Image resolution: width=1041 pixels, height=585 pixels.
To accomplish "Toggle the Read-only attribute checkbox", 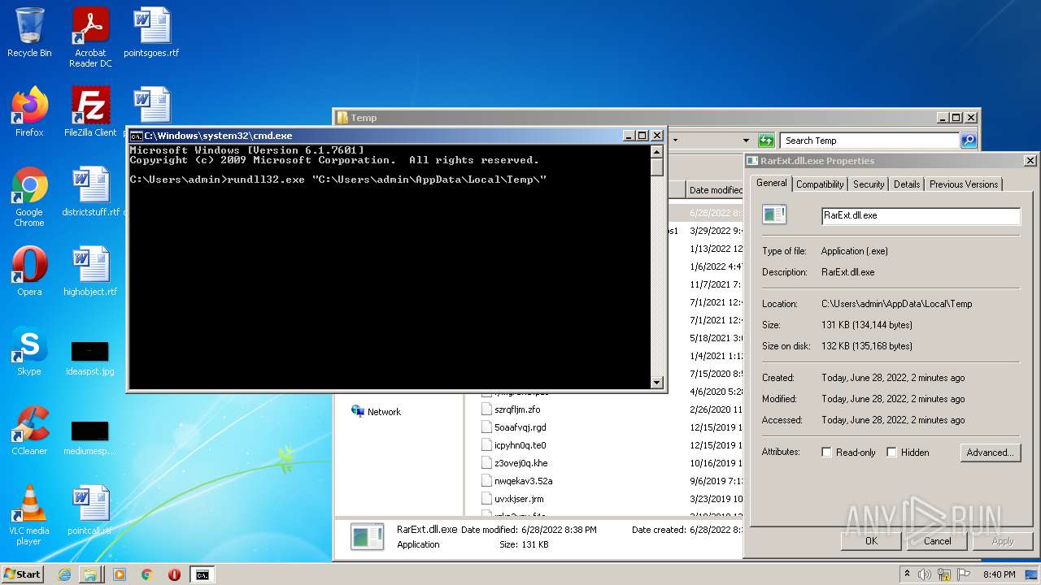I will pos(827,453).
